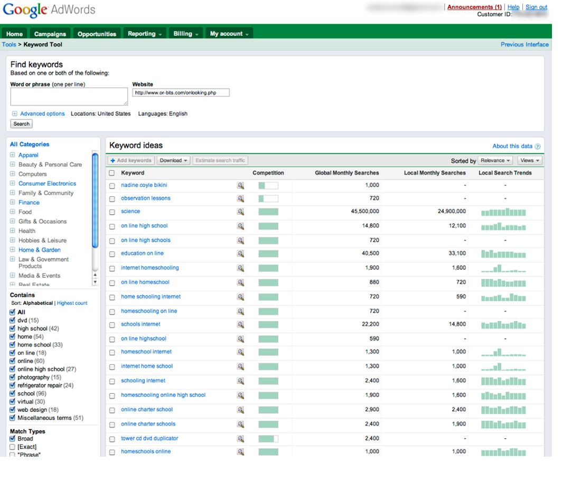The width and height of the screenshot is (581, 481).
Task: Open the Previous Interface link
Action: (524, 44)
